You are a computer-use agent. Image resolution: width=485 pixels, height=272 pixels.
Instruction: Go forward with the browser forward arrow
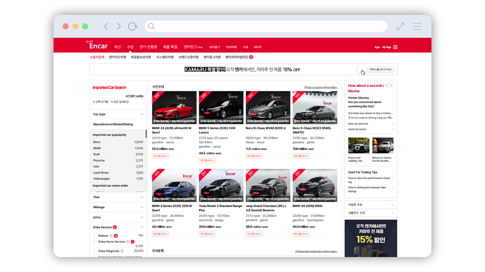click(119, 26)
